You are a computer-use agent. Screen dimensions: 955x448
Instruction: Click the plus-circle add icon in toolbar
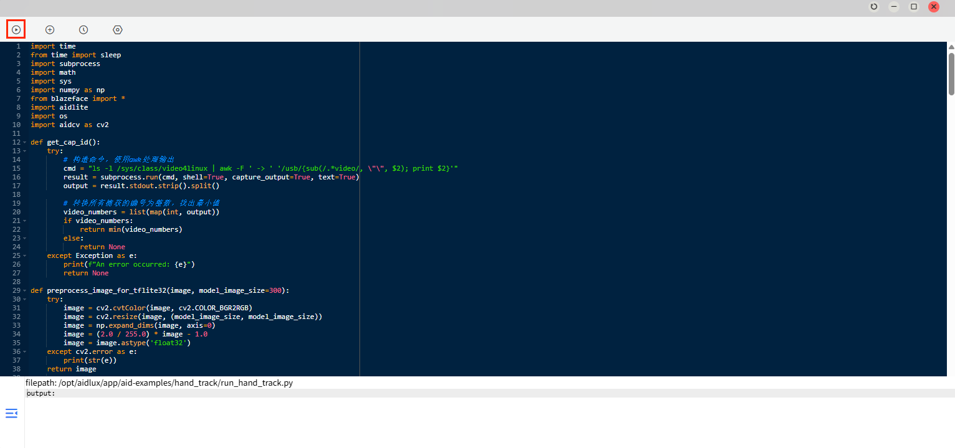(50, 29)
